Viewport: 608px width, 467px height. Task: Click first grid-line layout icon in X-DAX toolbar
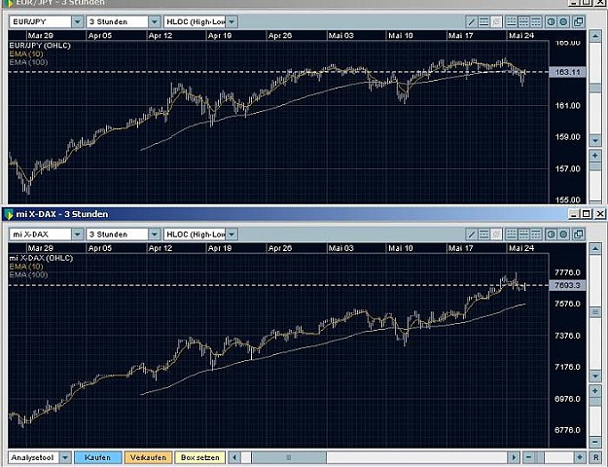pyautogui.click(x=512, y=234)
